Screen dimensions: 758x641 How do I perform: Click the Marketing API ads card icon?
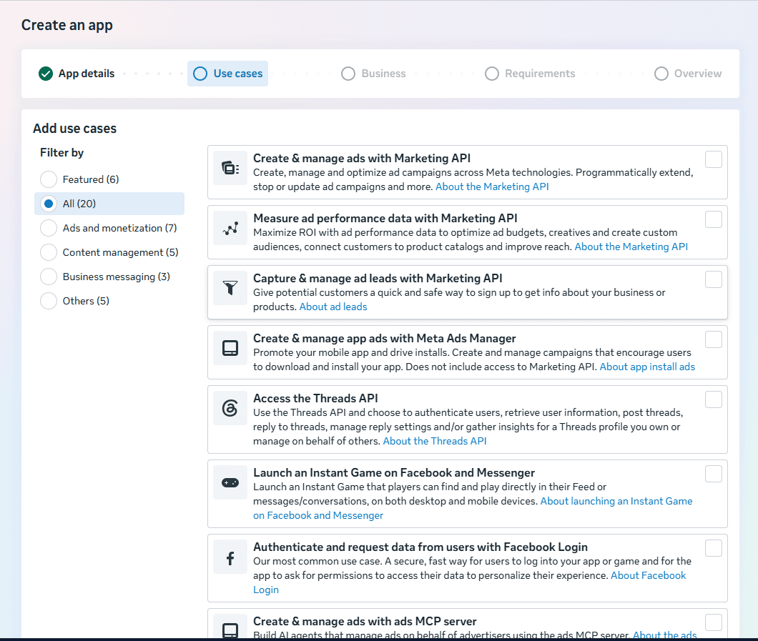pyautogui.click(x=230, y=168)
